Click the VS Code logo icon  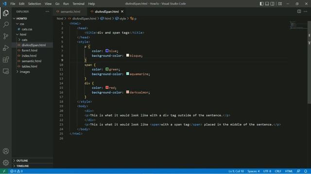tap(4, 4)
